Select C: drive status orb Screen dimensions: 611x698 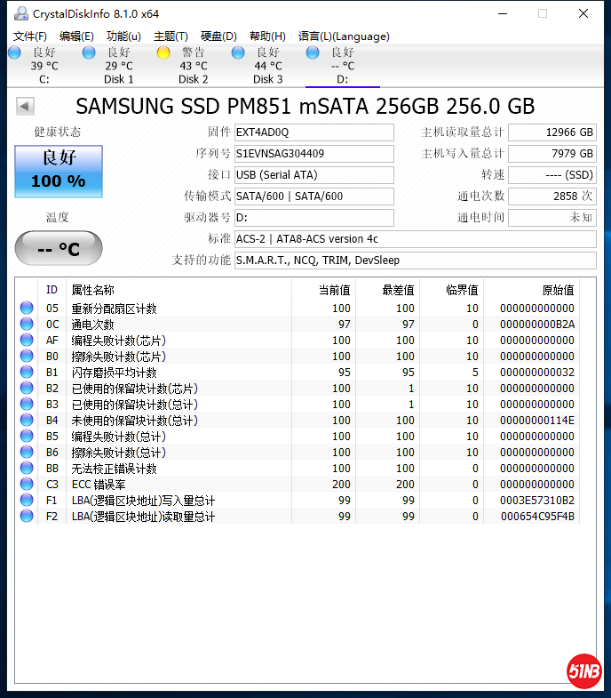click(15, 52)
